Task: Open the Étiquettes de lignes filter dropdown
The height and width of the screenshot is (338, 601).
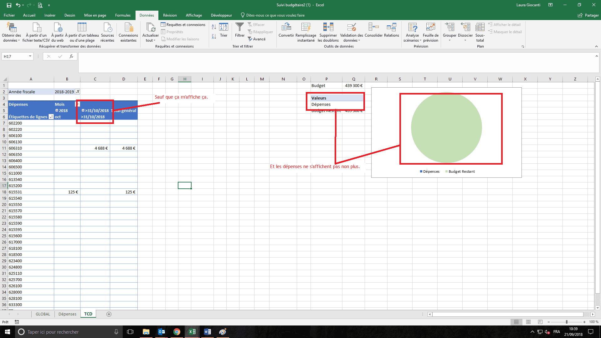Action: coord(51,117)
